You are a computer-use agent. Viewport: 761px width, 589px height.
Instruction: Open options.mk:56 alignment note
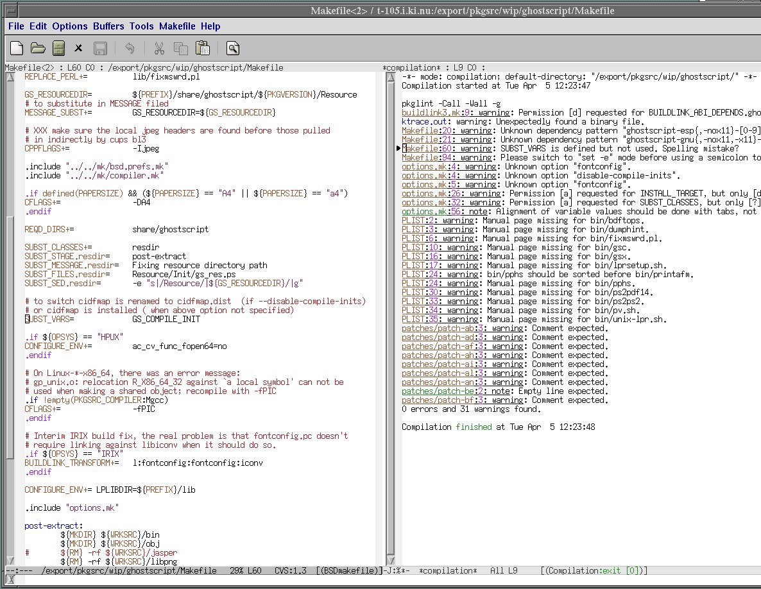pos(445,212)
